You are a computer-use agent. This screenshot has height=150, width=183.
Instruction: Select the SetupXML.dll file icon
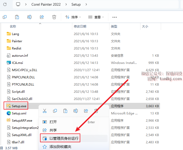9,135
